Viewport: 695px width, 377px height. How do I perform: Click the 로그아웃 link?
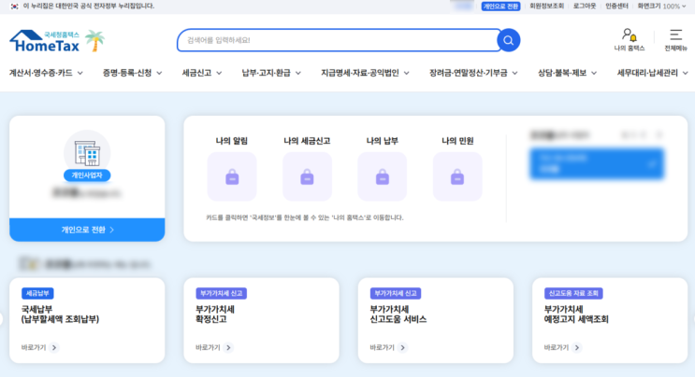585,7
